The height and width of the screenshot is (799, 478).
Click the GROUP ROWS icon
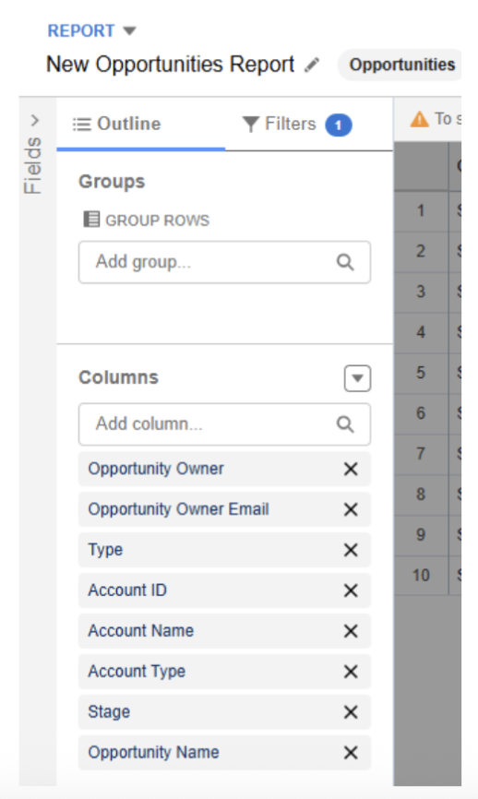pos(91,220)
